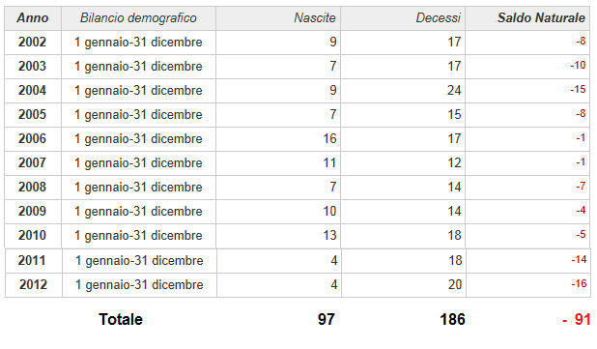Screen dimensions: 597x349
Task: Select the 2002 year cell
Action: [33, 42]
